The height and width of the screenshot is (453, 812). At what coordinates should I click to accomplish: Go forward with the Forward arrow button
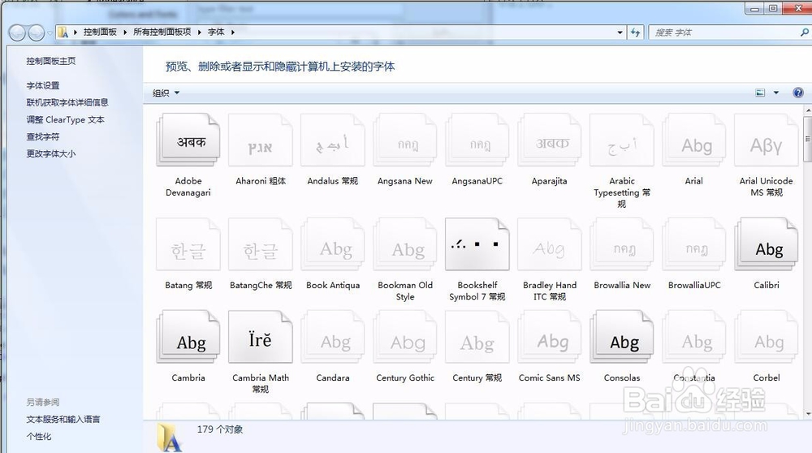pos(37,32)
